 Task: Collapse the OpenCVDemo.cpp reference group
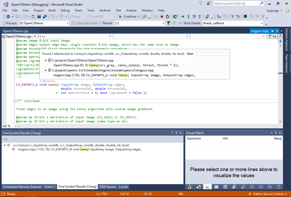click(x=45, y=60)
